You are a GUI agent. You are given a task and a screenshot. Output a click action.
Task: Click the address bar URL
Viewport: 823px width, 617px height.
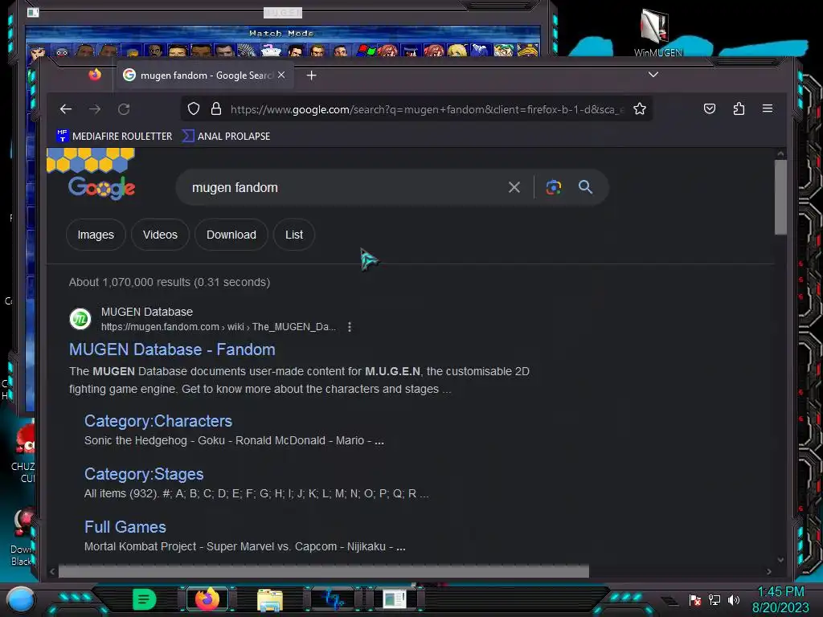pyautogui.click(x=428, y=109)
